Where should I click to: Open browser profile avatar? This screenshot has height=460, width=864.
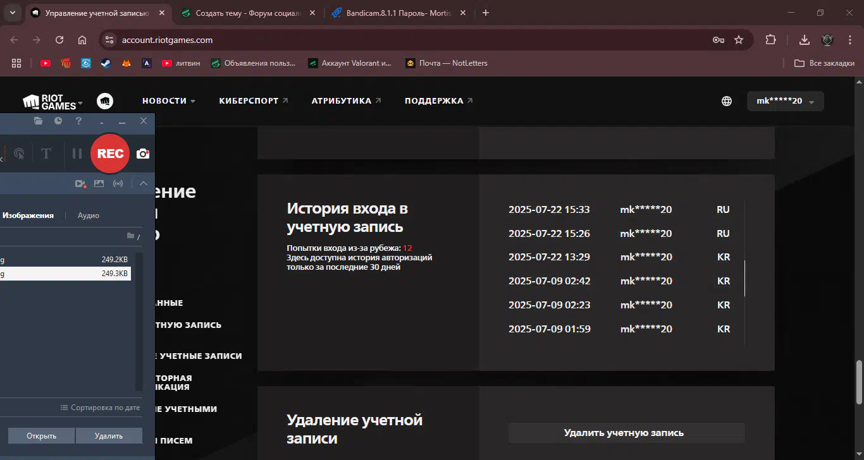coord(827,40)
